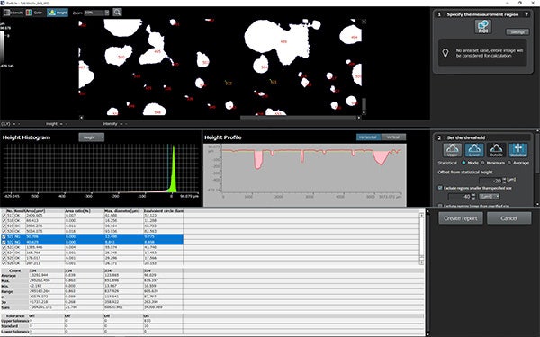Screen dimensions: 540x337
Task: Select the Minimum statistical radio button
Action: [x=482, y=163]
